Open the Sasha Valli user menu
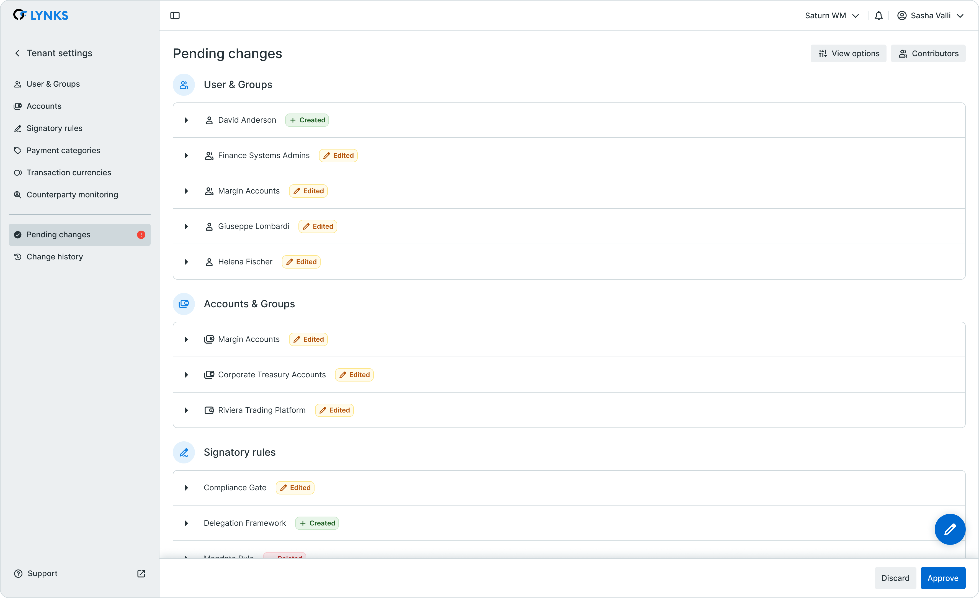The height and width of the screenshot is (598, 979). (930, 16)
